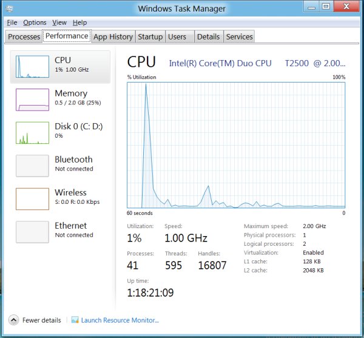This screenshot has height=338, width=364.
Task: Select the Wireless graph thumbnail
Action: pyautogui.click(x=33, y=199)
